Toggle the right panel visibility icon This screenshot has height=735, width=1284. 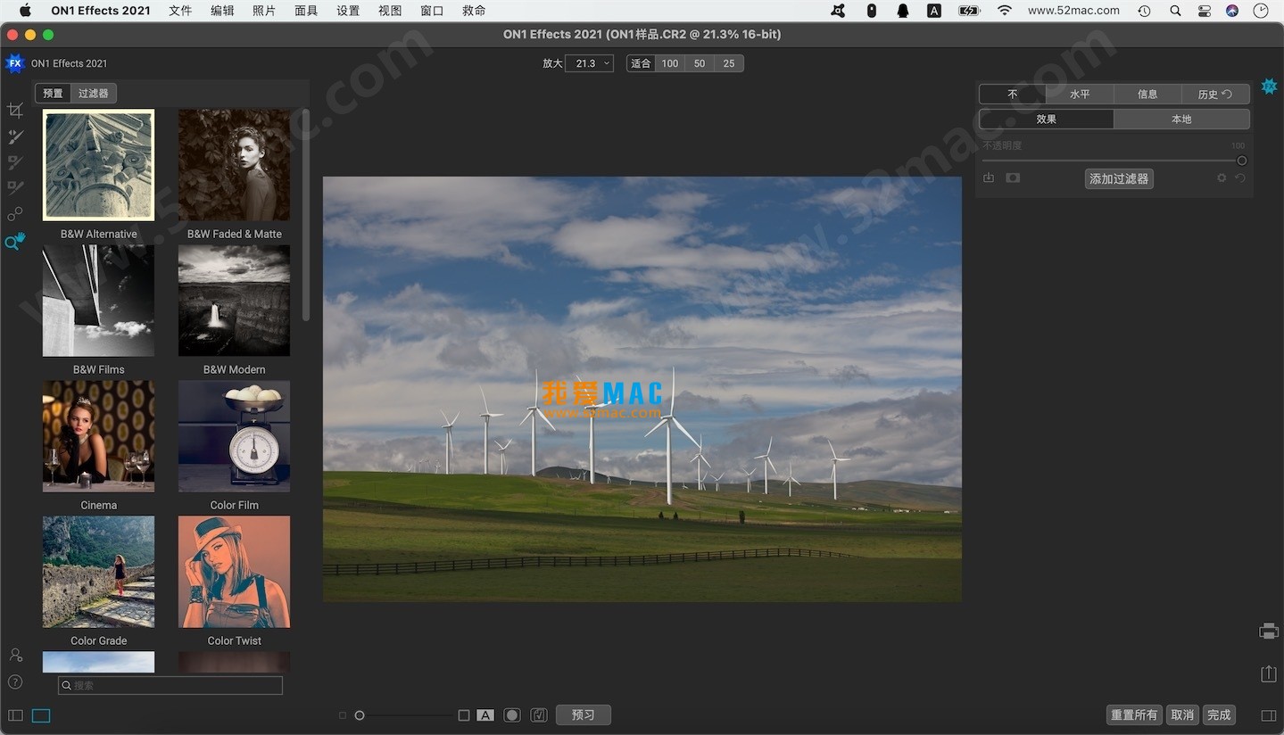[x=1269, y=715]
